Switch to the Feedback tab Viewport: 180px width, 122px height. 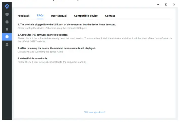click(24, 16)
